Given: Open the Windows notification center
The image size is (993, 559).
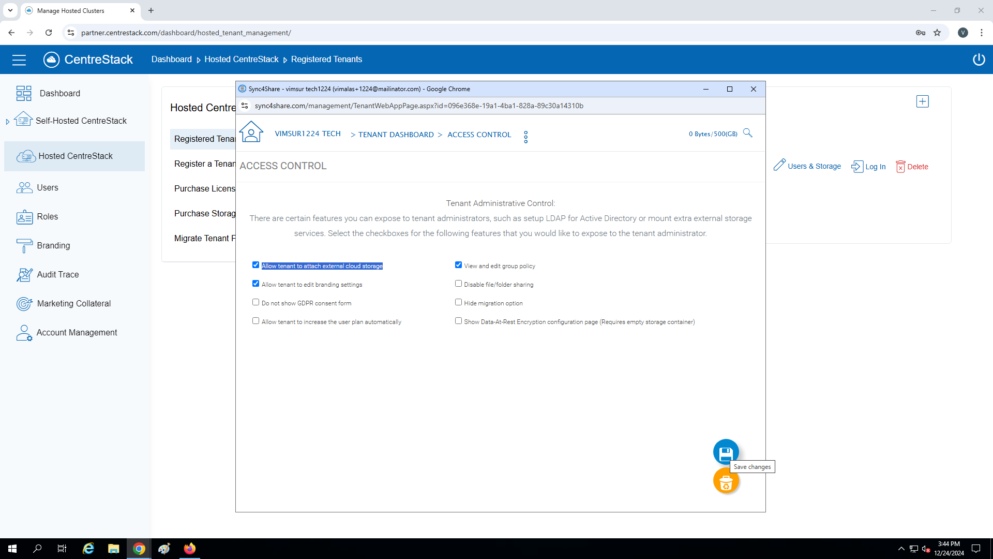Looking at the screenshot, I should (976, 549).
